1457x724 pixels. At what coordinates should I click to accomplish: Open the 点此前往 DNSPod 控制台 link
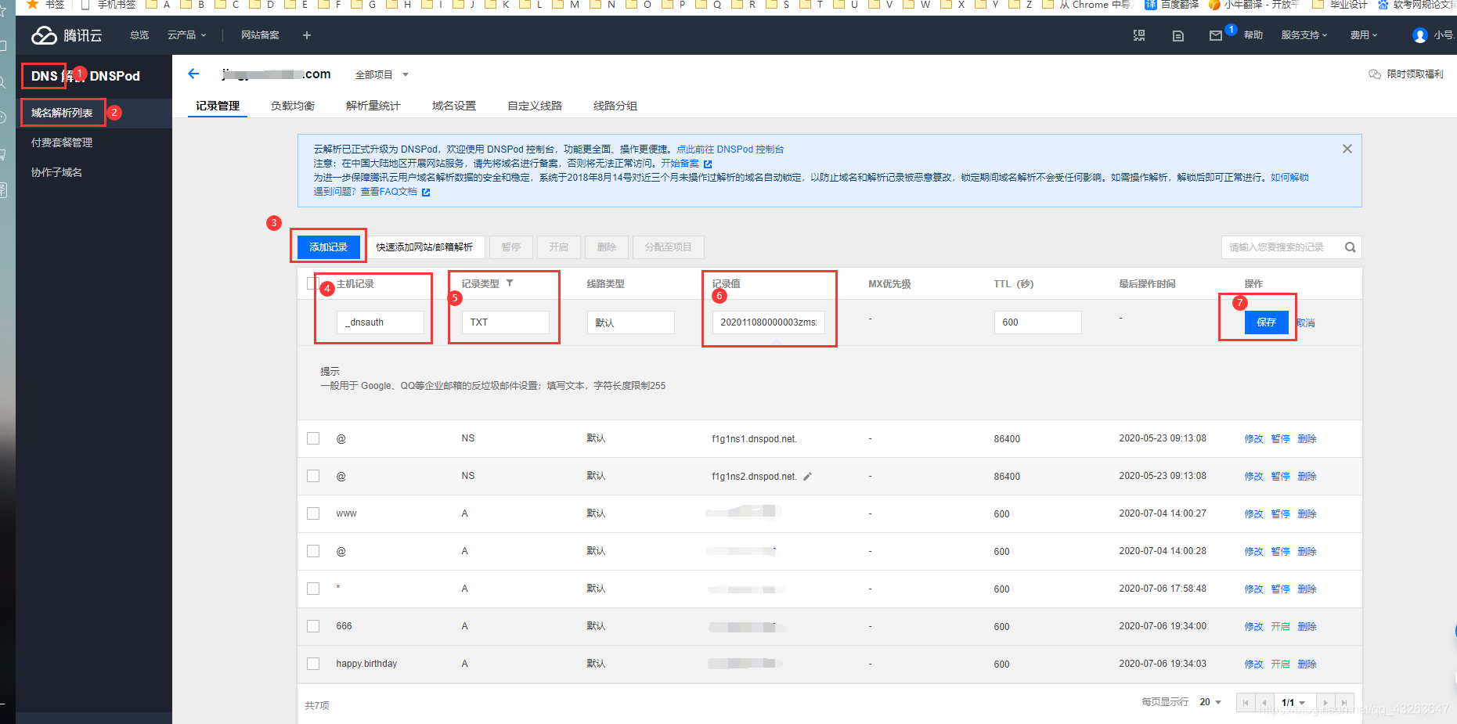point(730,149)
